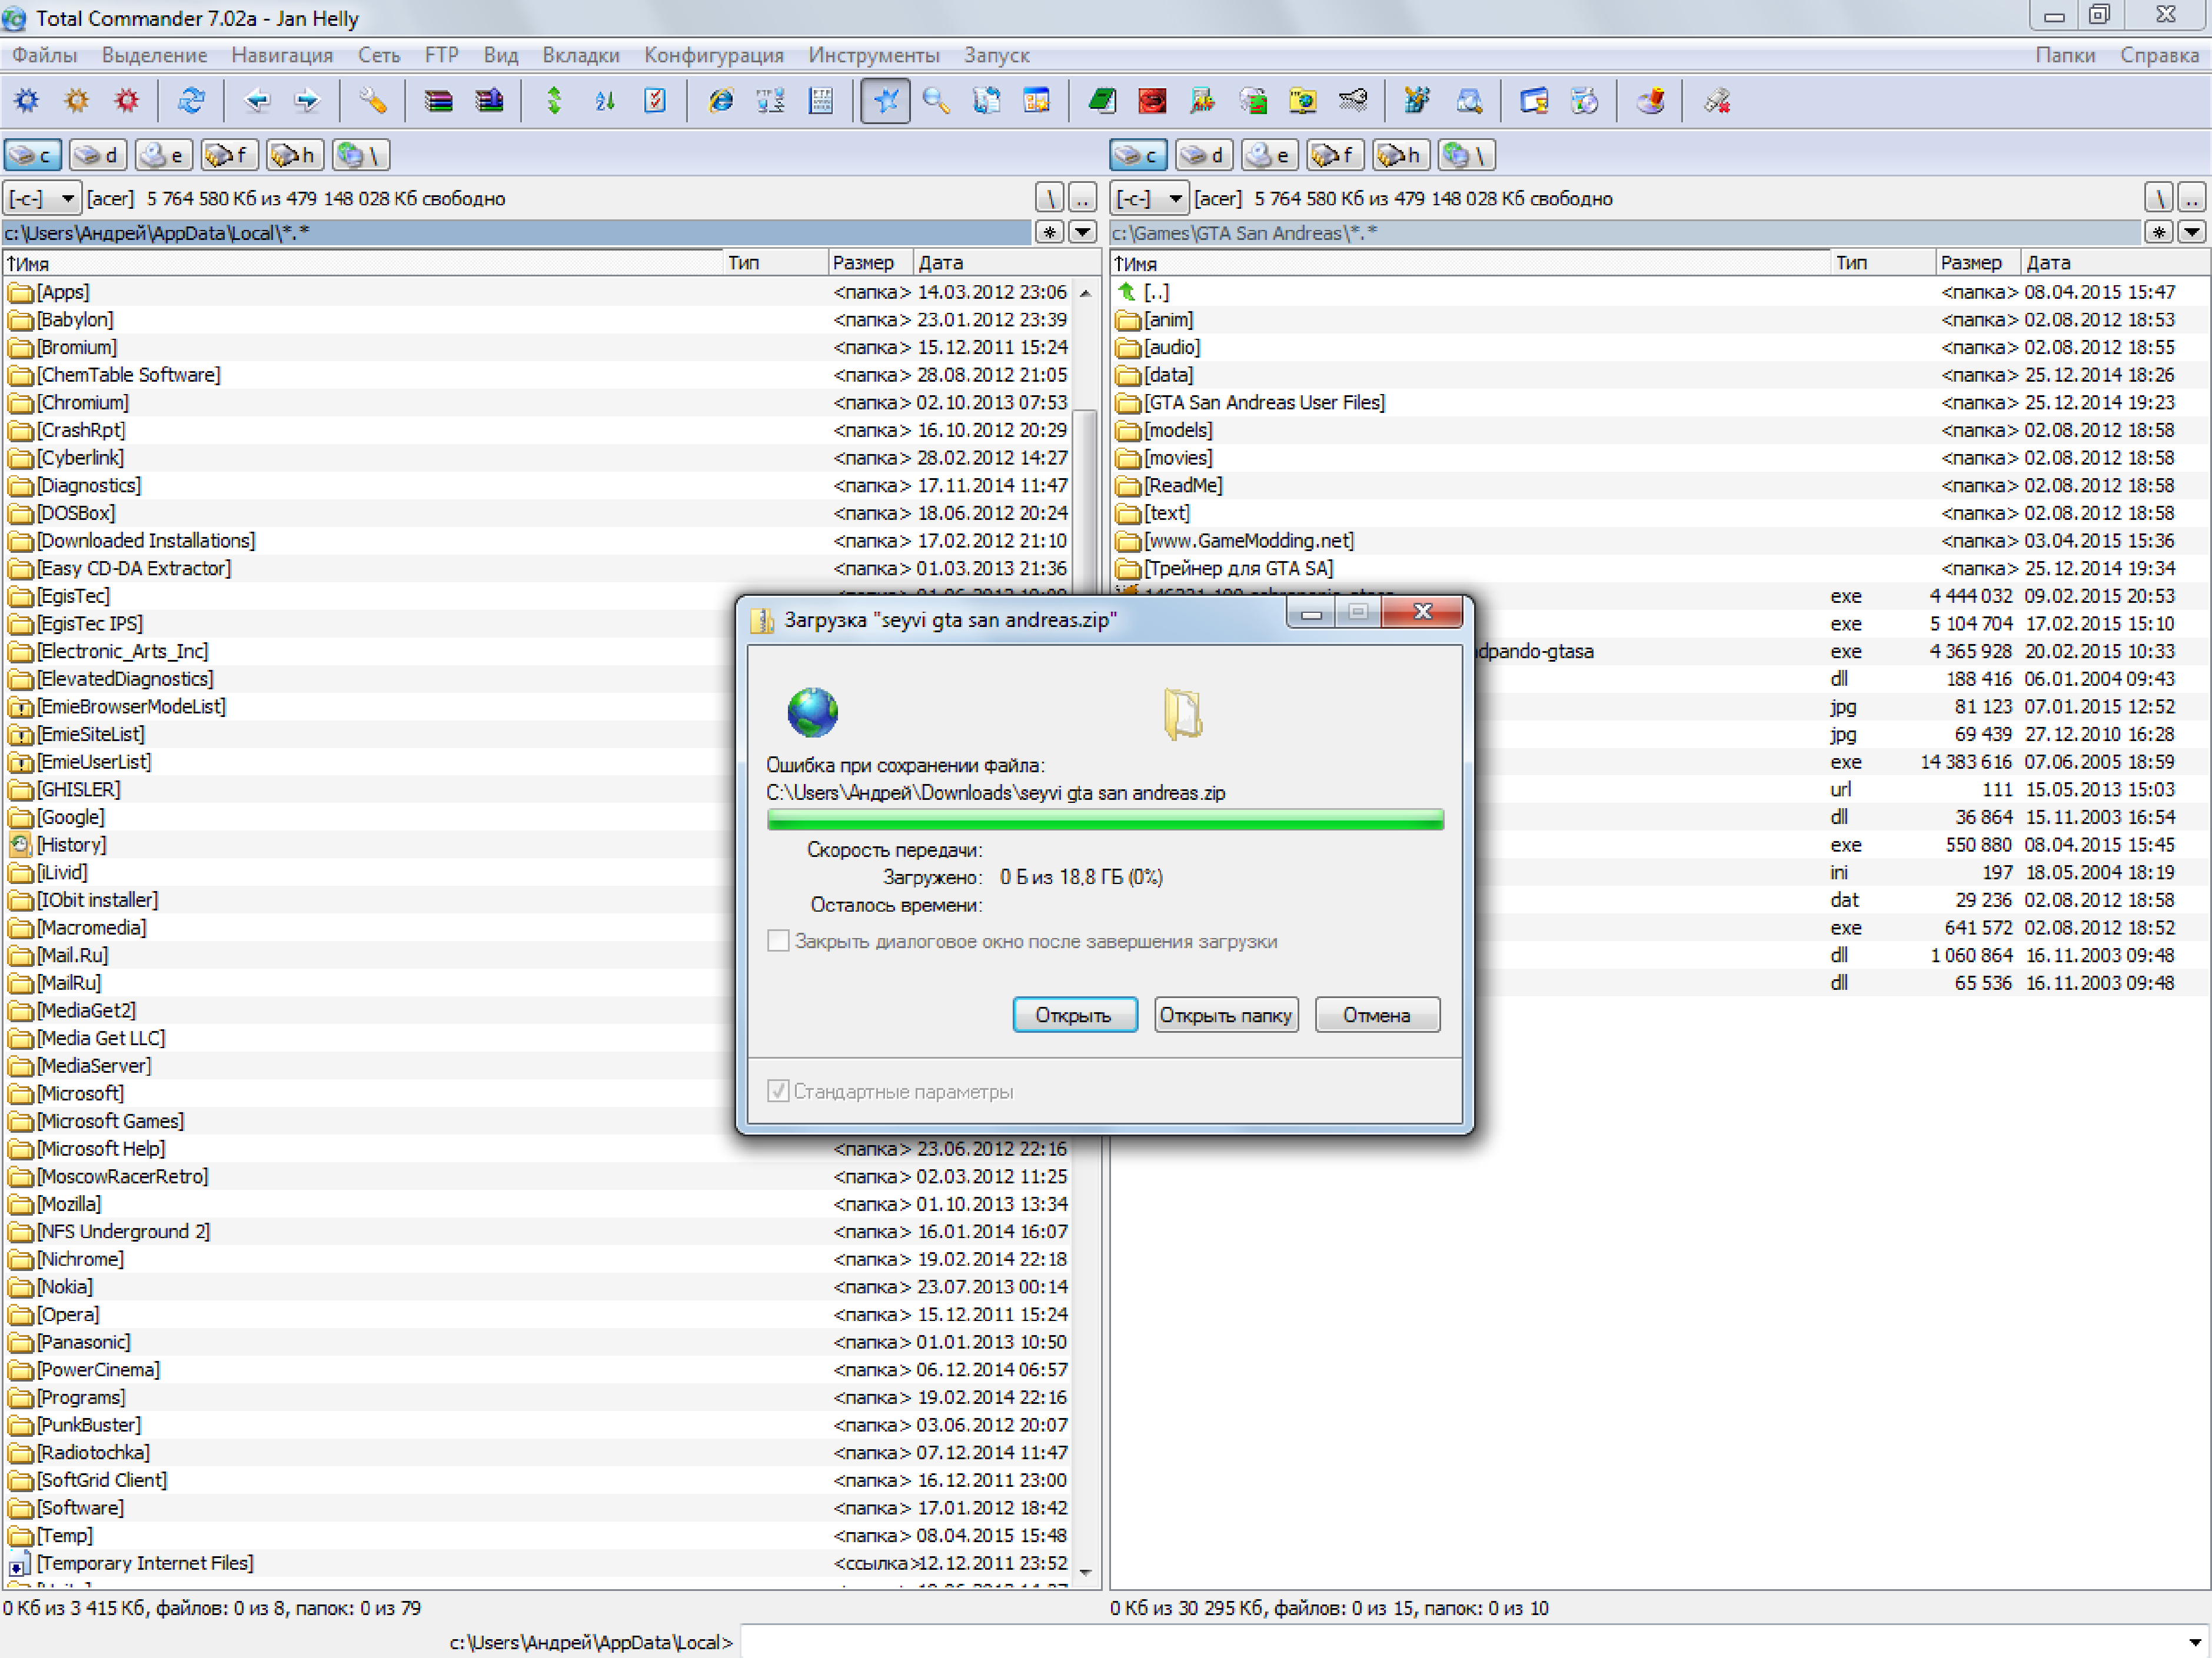This screenshot has width=2212, height=1658.
Task: Open left panel directory history arrow
Action: tap(1082, 233)
